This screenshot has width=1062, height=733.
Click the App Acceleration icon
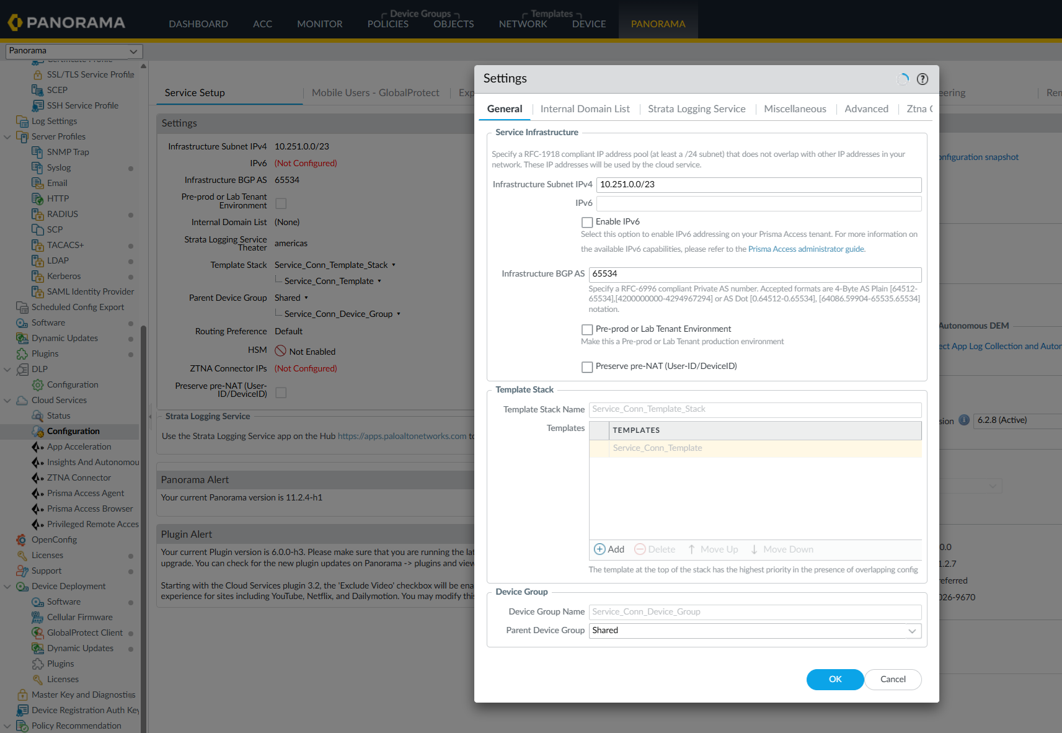37,446
